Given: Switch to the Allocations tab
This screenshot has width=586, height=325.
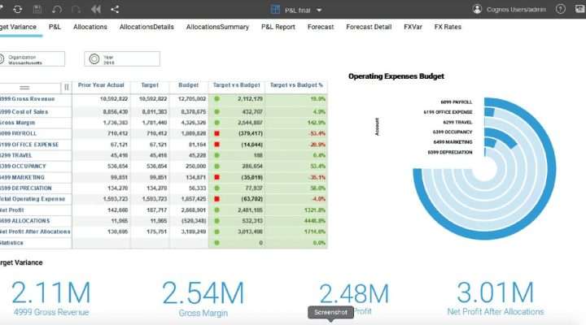Looking at the screenshot, I should (x=90, y=27).
